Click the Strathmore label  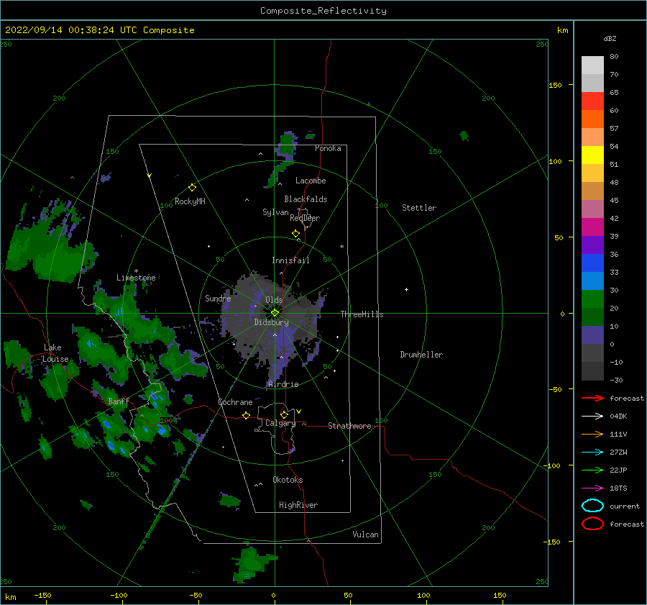(349, 426)
